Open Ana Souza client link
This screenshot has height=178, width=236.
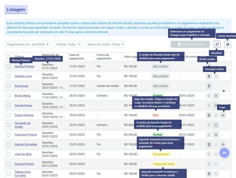tap(21, 86)
